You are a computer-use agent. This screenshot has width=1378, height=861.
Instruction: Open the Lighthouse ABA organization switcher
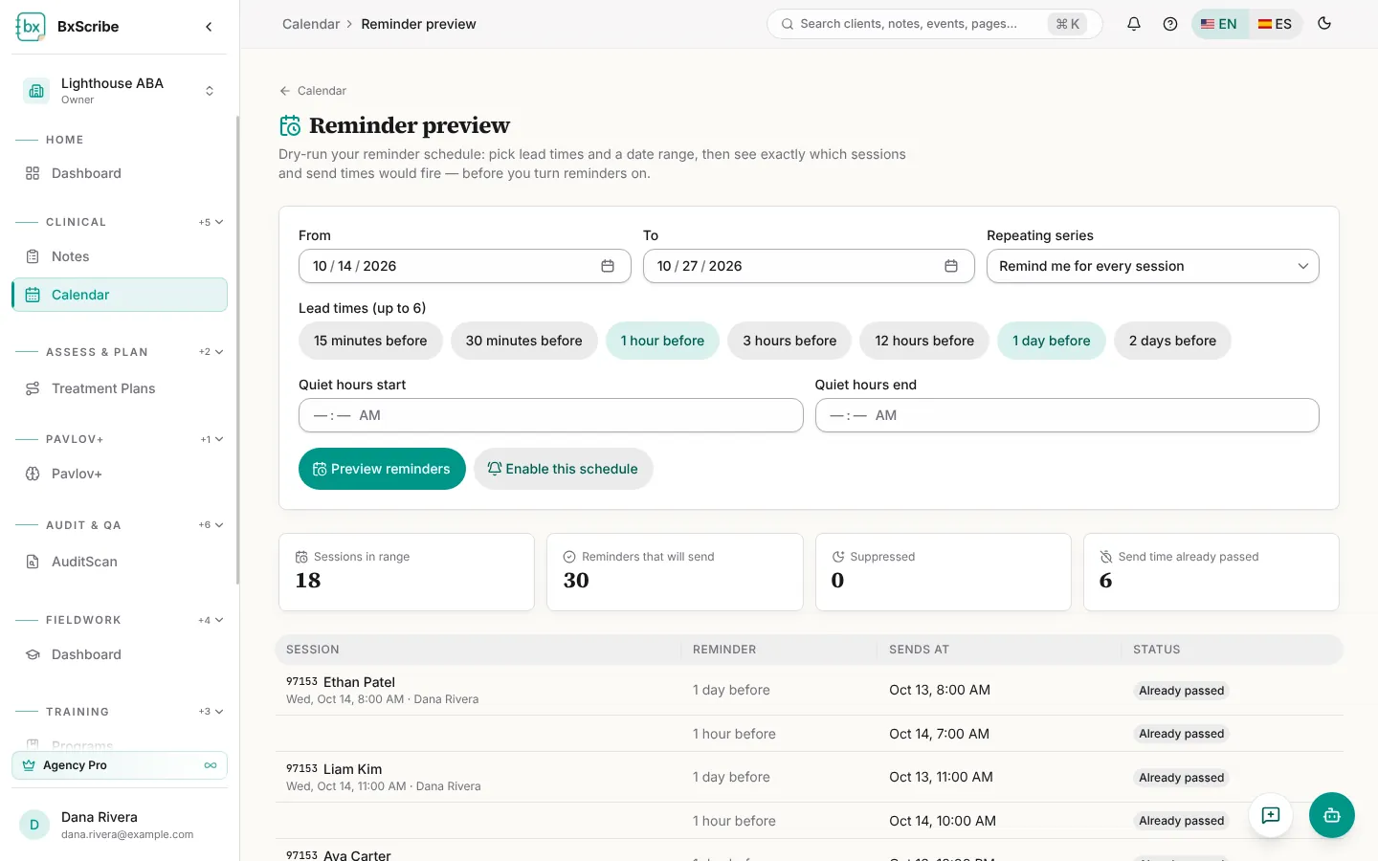coord(120,91)
